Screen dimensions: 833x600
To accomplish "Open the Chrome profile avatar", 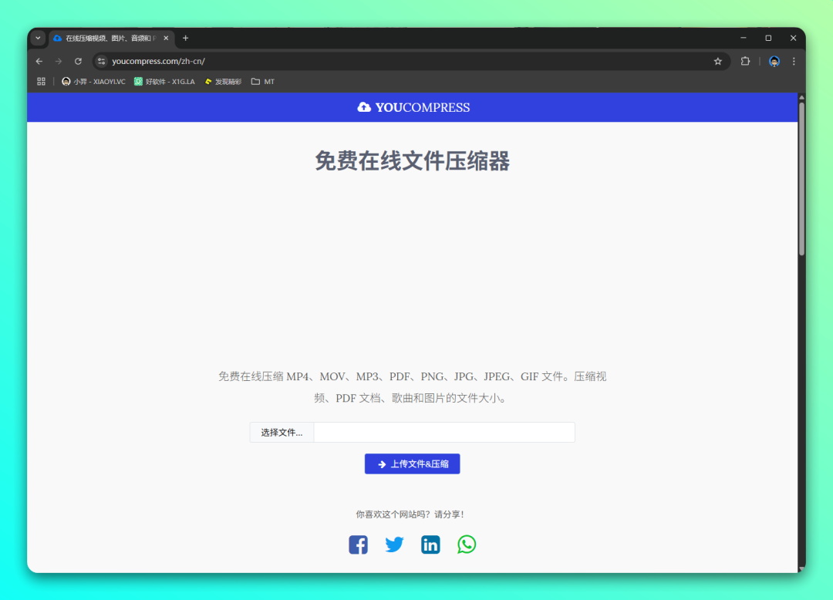I will pyautogui.click(x=774, y=61).
